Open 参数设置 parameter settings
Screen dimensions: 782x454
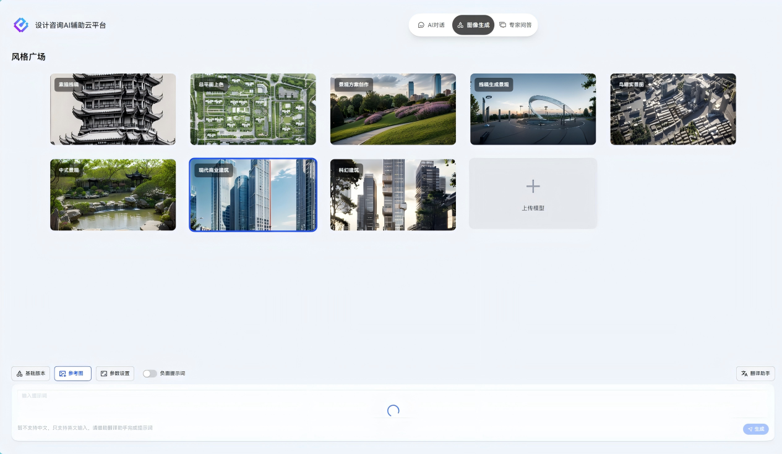pos(115,374)
